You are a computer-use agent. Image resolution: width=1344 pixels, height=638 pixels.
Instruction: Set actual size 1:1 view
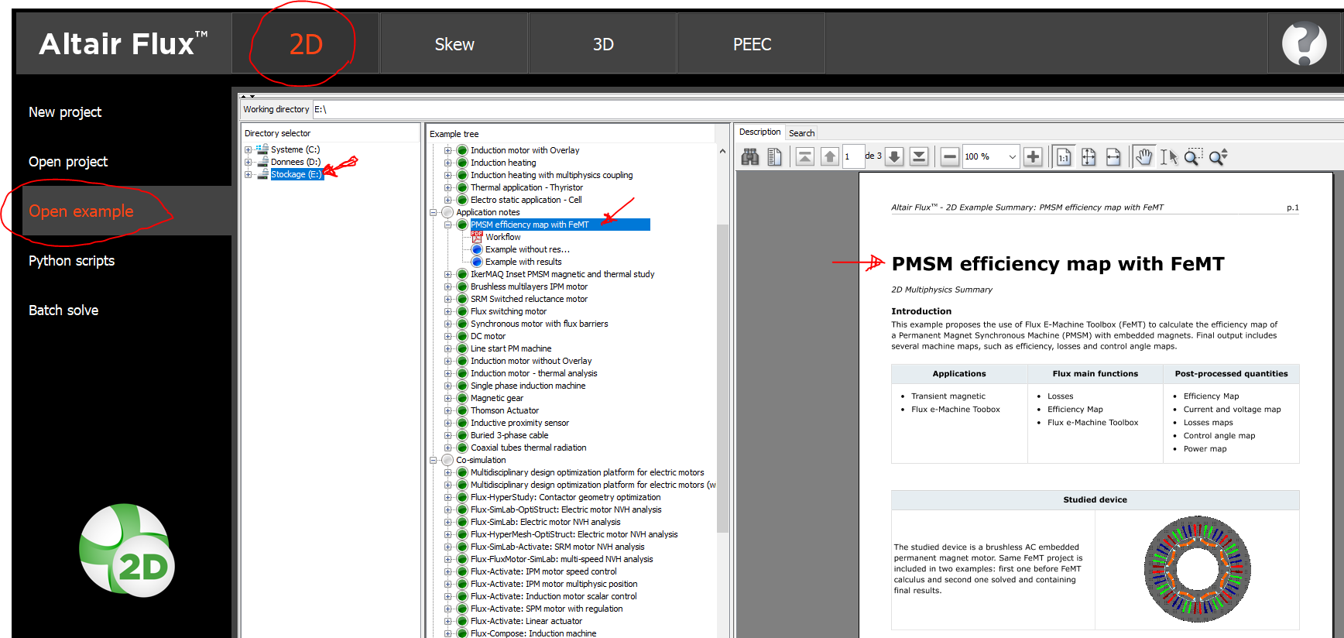(1064, 157)
